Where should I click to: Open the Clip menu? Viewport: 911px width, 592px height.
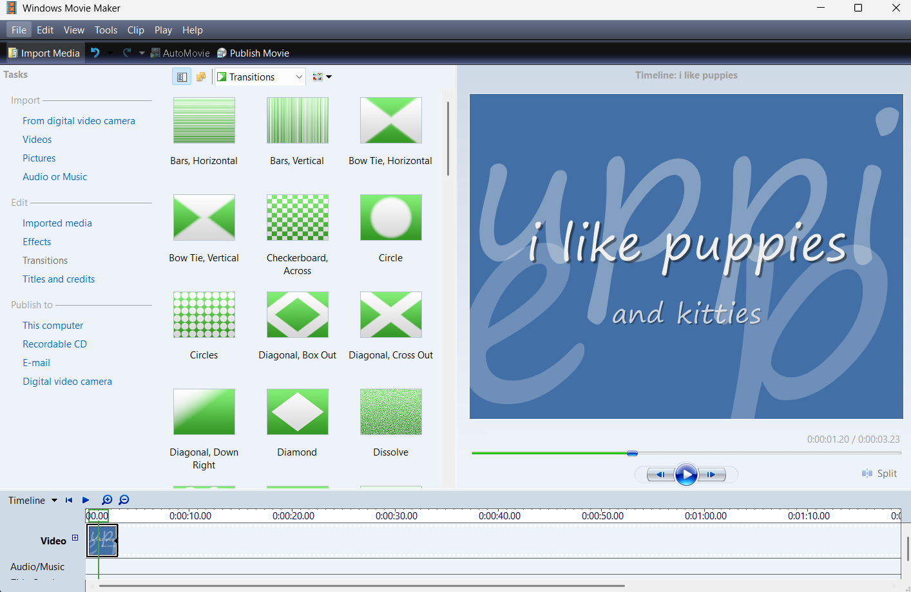135,30
